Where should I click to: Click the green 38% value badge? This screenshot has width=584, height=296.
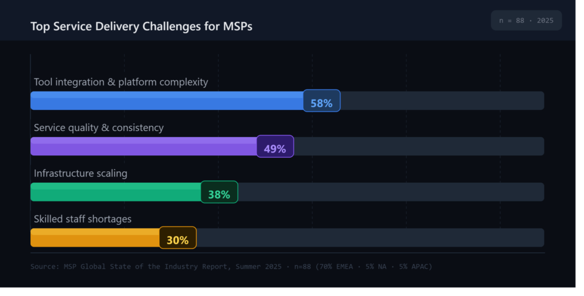tap(220, 192)
